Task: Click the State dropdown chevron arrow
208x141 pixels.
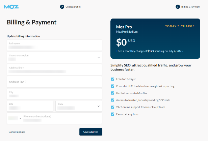Action: click(99, 106)
